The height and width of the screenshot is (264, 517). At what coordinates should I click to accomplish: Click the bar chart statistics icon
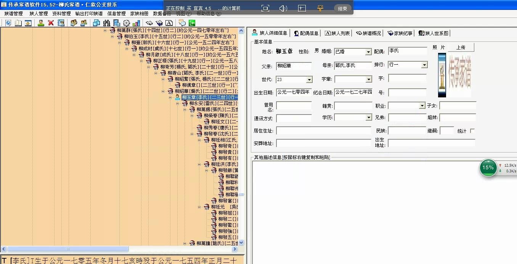click(x=136, y=23)
